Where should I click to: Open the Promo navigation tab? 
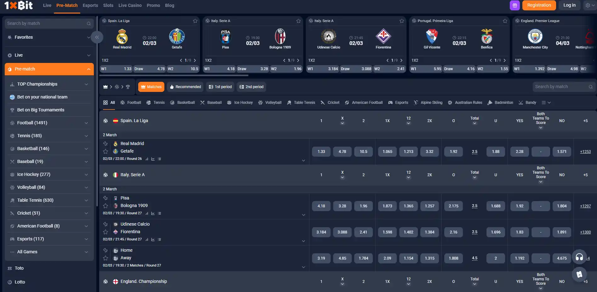pyautogui.click(x=153, y=5)
